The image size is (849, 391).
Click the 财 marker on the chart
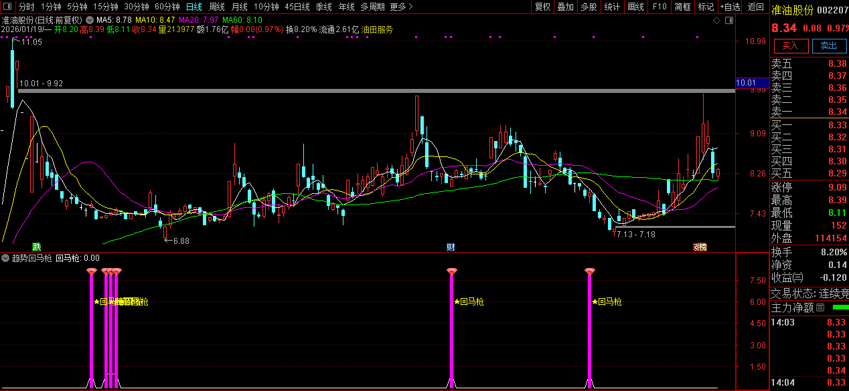pos(451,247)
